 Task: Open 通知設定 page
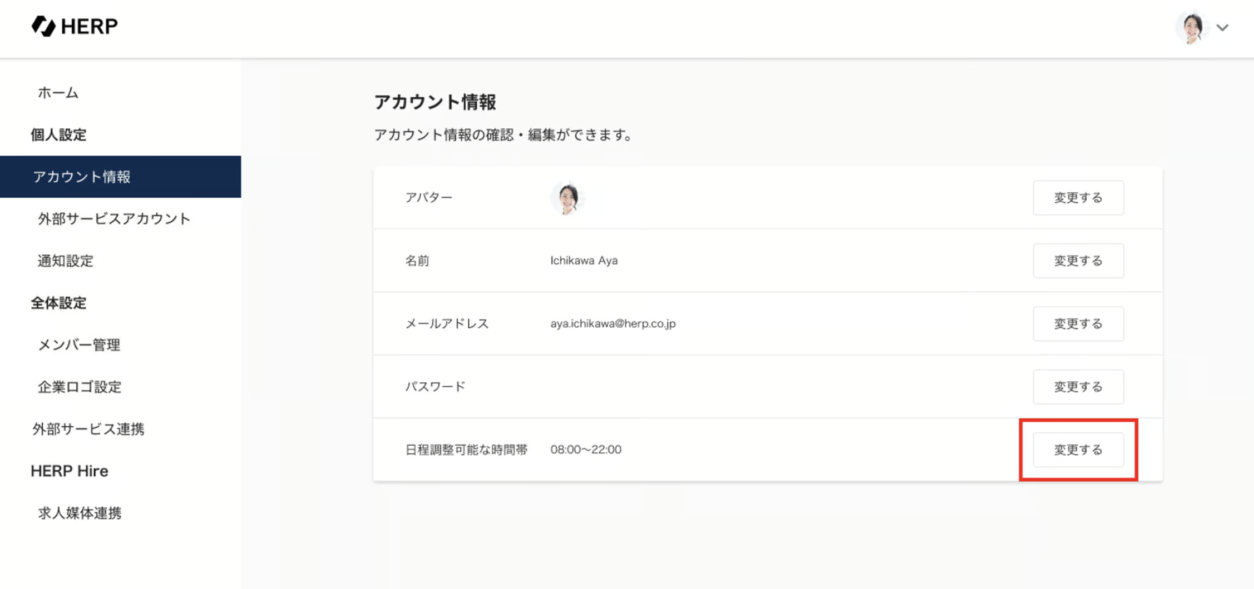66,261
